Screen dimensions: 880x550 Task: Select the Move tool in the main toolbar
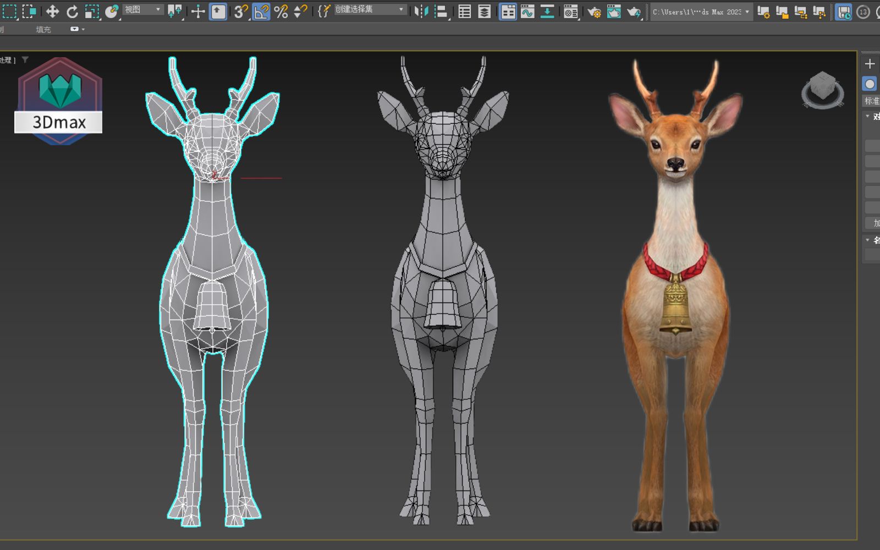(x=52, y=10)
